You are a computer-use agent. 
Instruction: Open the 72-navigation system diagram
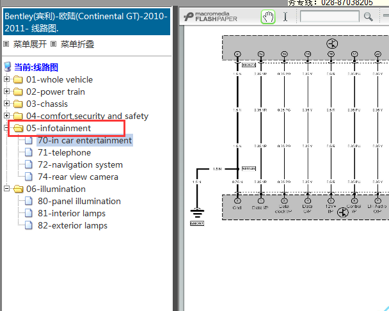80,165
